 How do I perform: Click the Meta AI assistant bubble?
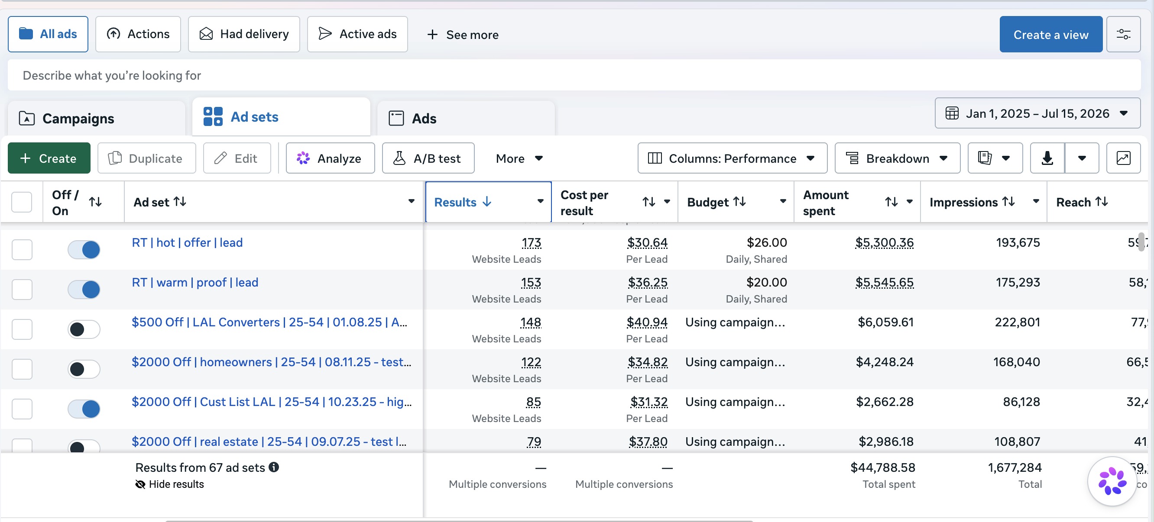tap(1112, 481)
